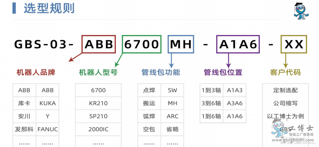319x147 pixels.
Task: Click the SP210 model cell
Action: 98,116
